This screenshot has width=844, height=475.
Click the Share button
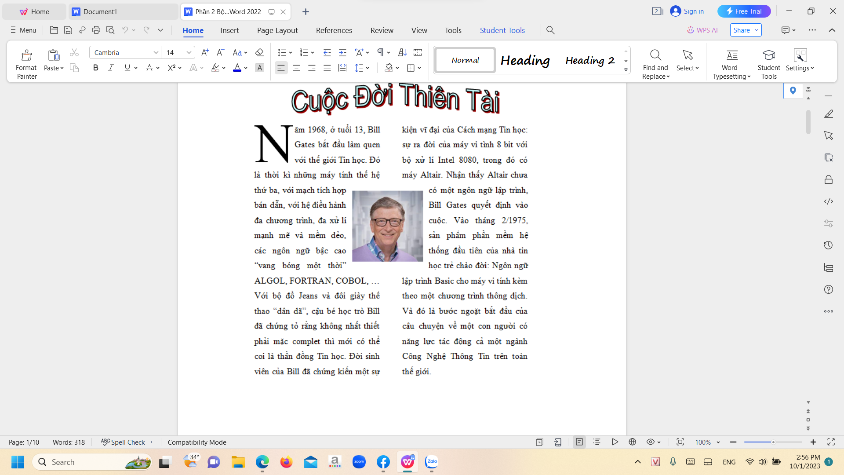tap(746, 30)
